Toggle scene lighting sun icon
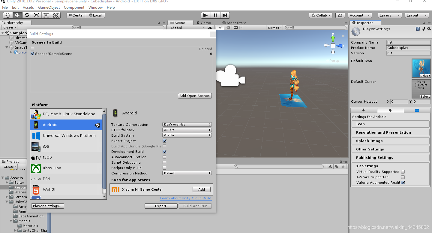Image resolution: width=432 pixels, height=233 pixels. tap(220, 28)
